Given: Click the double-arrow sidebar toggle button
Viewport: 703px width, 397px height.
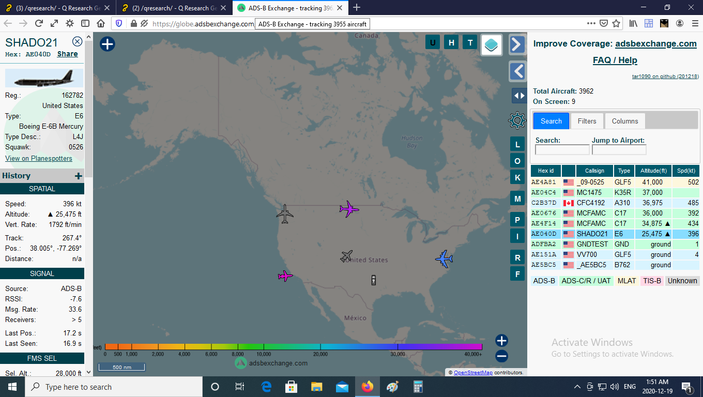Looking at the screenshot, I should 519,96.
